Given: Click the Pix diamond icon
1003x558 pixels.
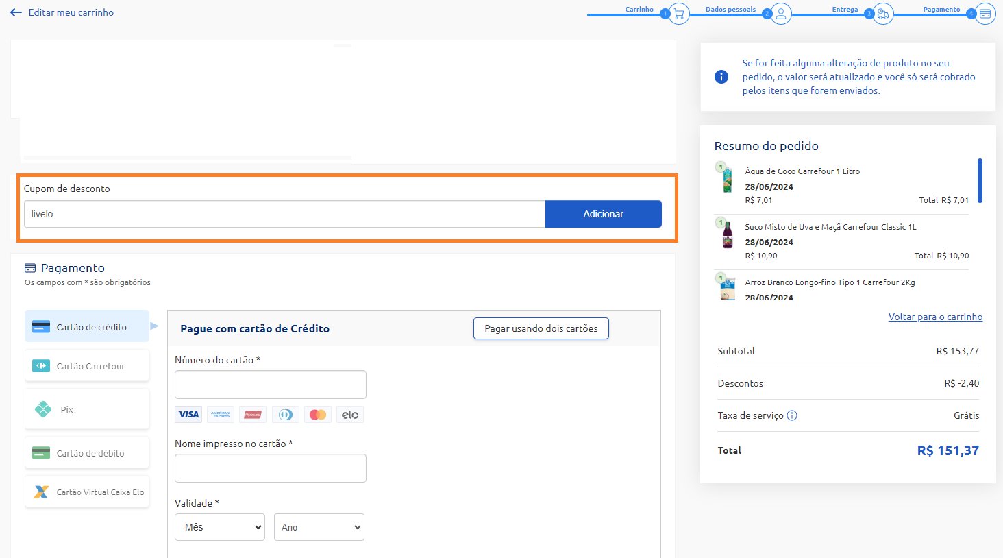Looking at the screenshot, I should point(43,409).
